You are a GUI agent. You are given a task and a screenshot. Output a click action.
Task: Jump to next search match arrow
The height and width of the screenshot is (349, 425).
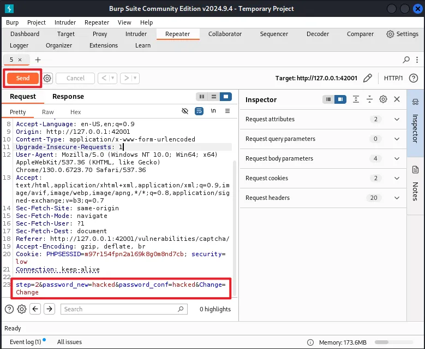[x=49, y=309]
